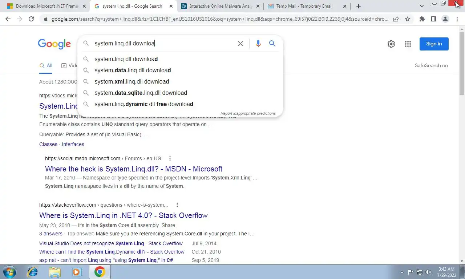Screen dimensions: 465x279
Task: Click the URL address bar
Action: [220, 19]
